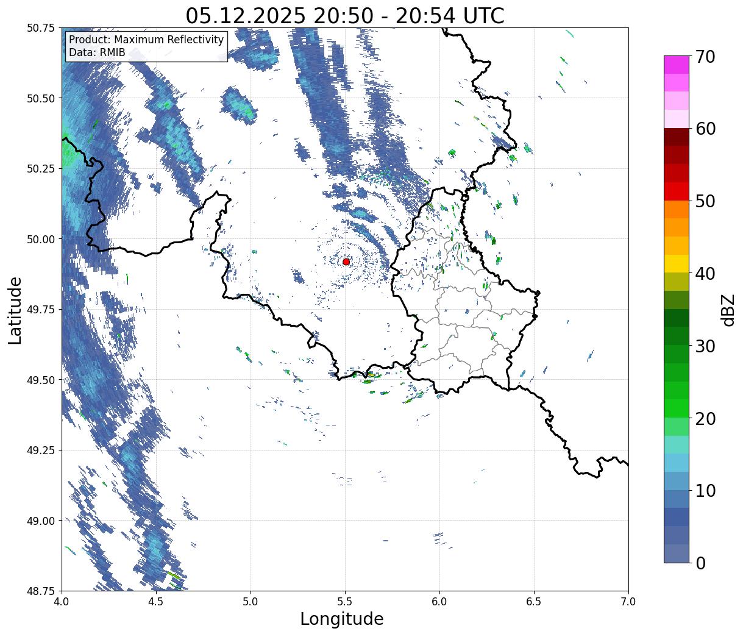Click the 'Product: Maximum Reflectivity' text
Viewport: 743px width, 634px height.
point(146,40)
